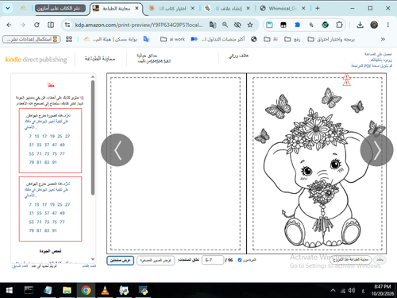The width and height of the screenshot is (397, 298).
Task: Open the 'ai work' bookmarks folder
Action: (172, 39)
